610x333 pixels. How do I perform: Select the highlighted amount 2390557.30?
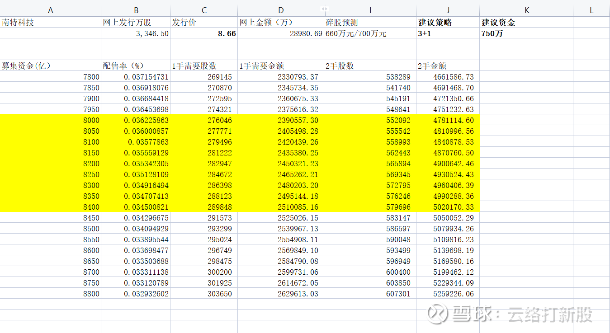pos(281,120)
